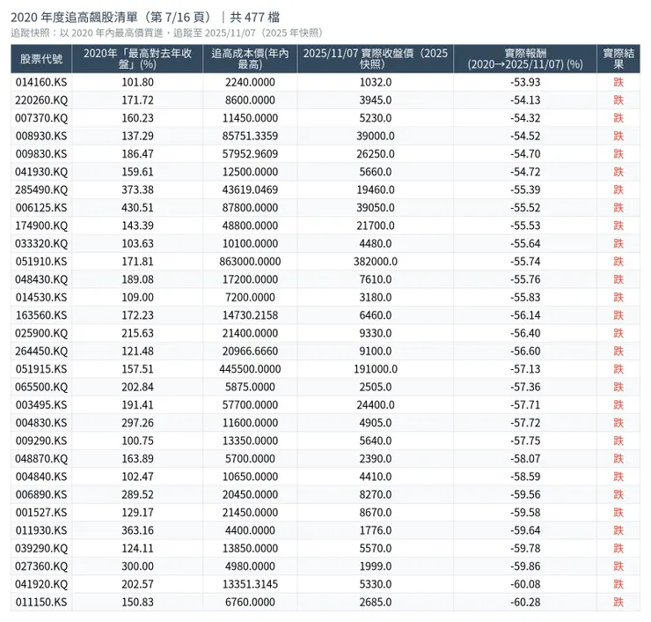Click the 1999.0 closing price cell
The width and height of the screenshot is (651, 622).
pyautogui.click(x=376, y=566)
